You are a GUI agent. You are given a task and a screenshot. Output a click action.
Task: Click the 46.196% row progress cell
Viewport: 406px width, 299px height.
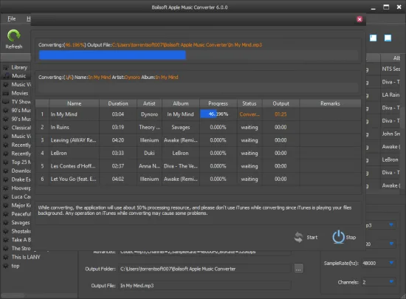tap(219, 114)
